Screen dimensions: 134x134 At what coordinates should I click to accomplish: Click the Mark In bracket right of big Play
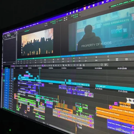pos(108,57)
